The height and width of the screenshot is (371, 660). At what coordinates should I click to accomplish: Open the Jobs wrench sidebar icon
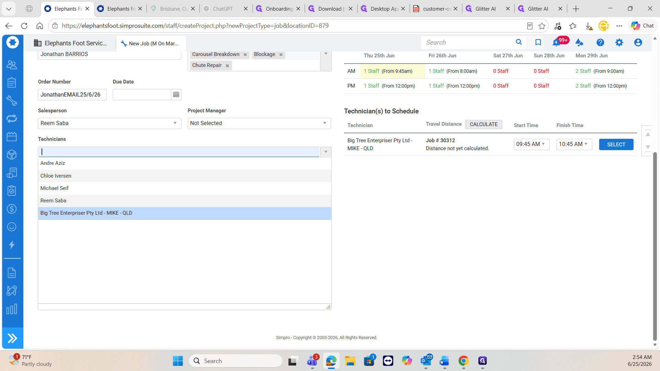[12, 101]
